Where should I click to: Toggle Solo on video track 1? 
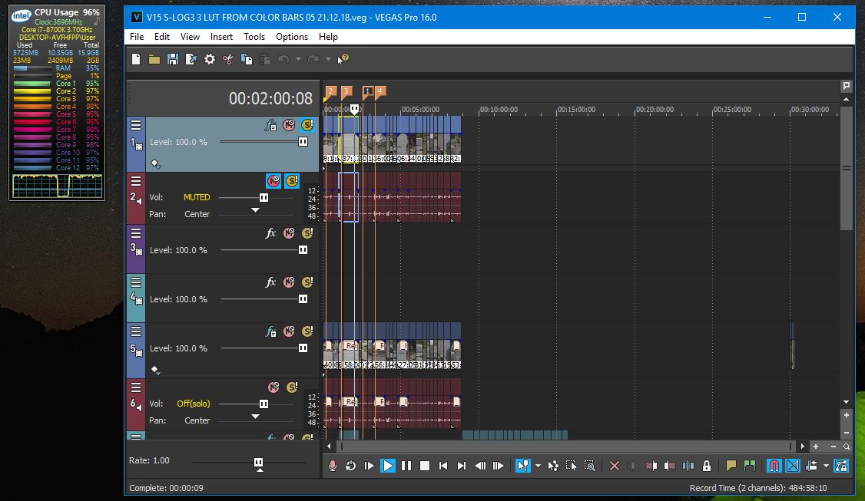[307, 125]
